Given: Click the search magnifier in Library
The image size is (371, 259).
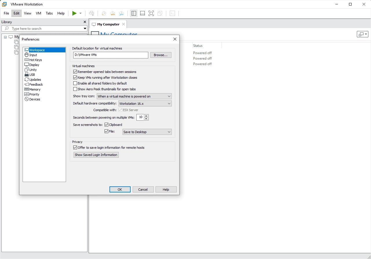Looking at the screenshot, I should 7,28.
